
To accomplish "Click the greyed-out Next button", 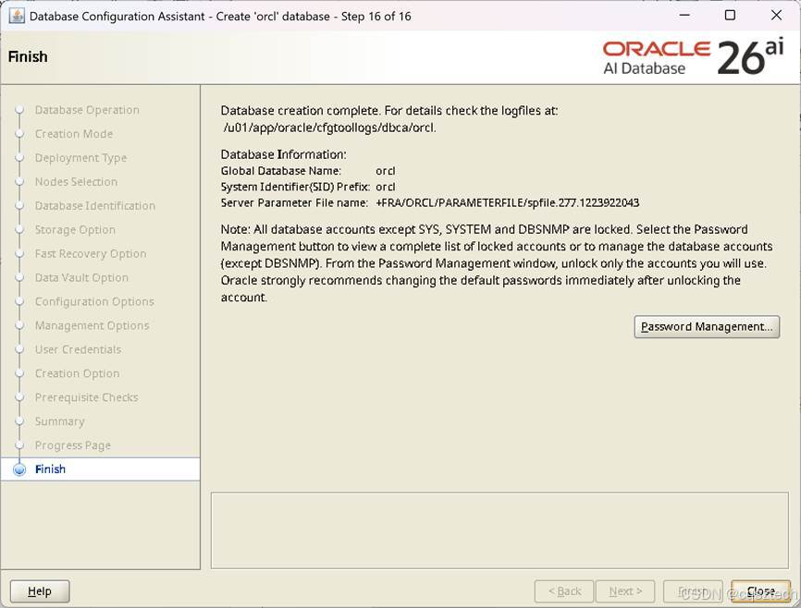I will pos(625,591).
